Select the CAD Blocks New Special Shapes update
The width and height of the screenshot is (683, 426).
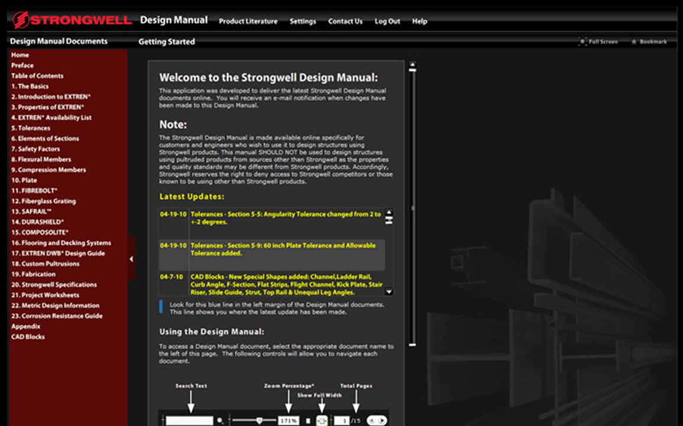coord(272,284)
